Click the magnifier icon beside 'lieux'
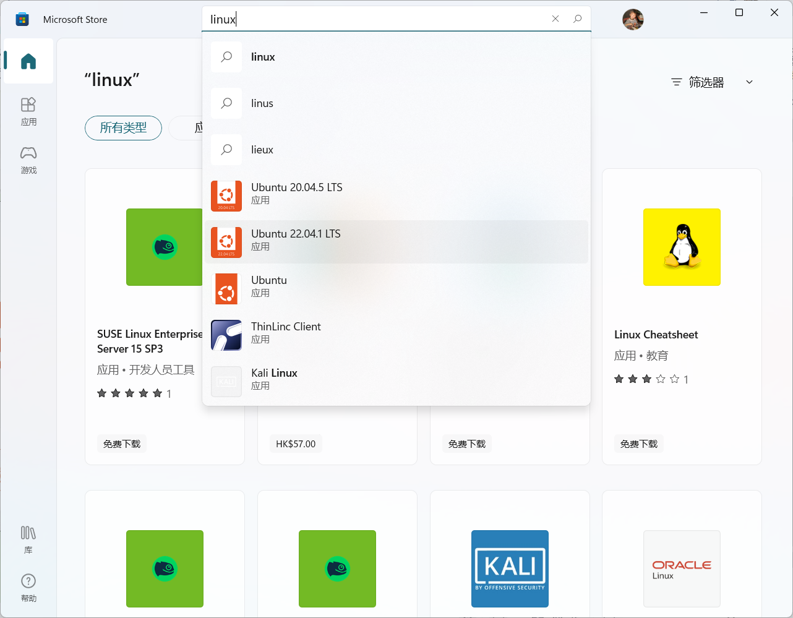 pyautogui.click(x=226, y=150)
